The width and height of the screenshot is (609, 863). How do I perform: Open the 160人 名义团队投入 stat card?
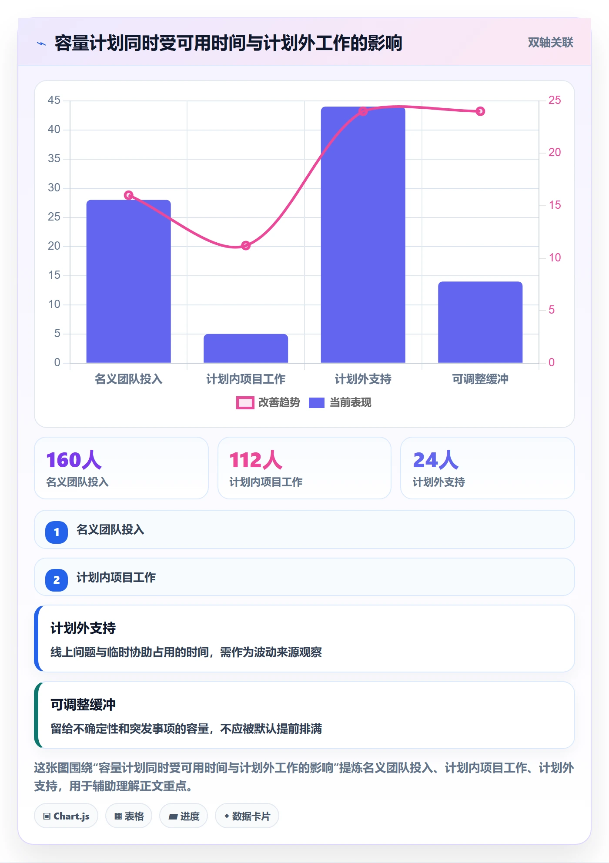tap(121, 468)
